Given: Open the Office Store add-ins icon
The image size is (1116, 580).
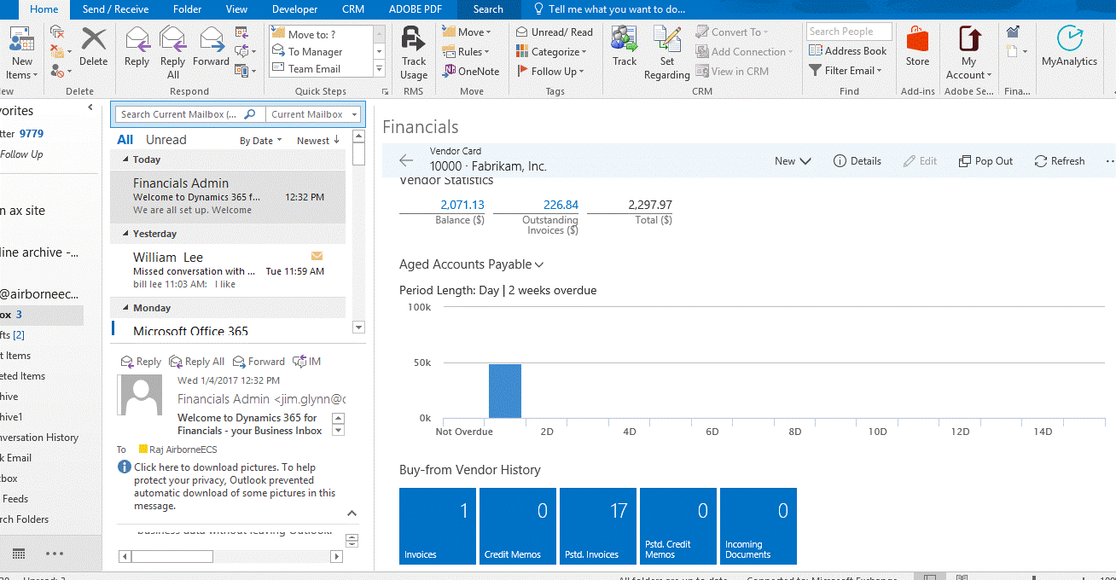Looking at the screenshot, I should point(917,39).
